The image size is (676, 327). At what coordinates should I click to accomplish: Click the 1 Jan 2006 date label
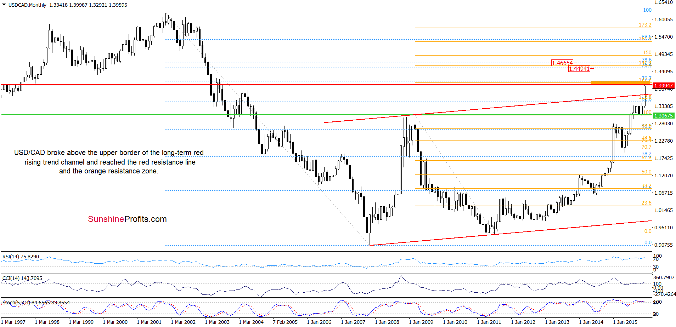click(x=319, y=322)
